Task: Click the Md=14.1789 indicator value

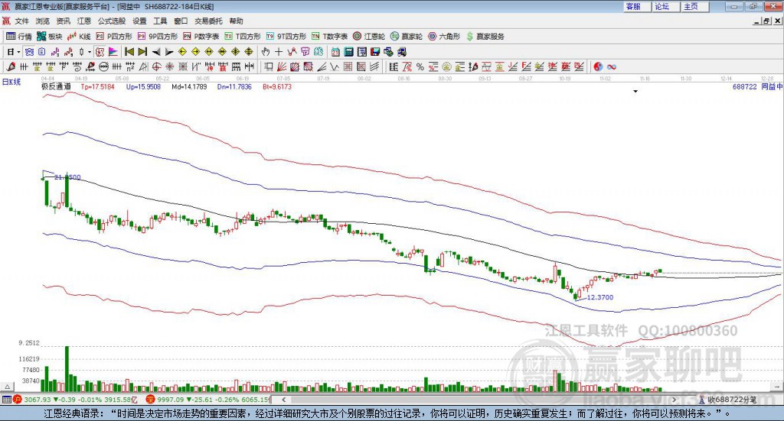Action: pyautogui.click(x=189, y=86)
